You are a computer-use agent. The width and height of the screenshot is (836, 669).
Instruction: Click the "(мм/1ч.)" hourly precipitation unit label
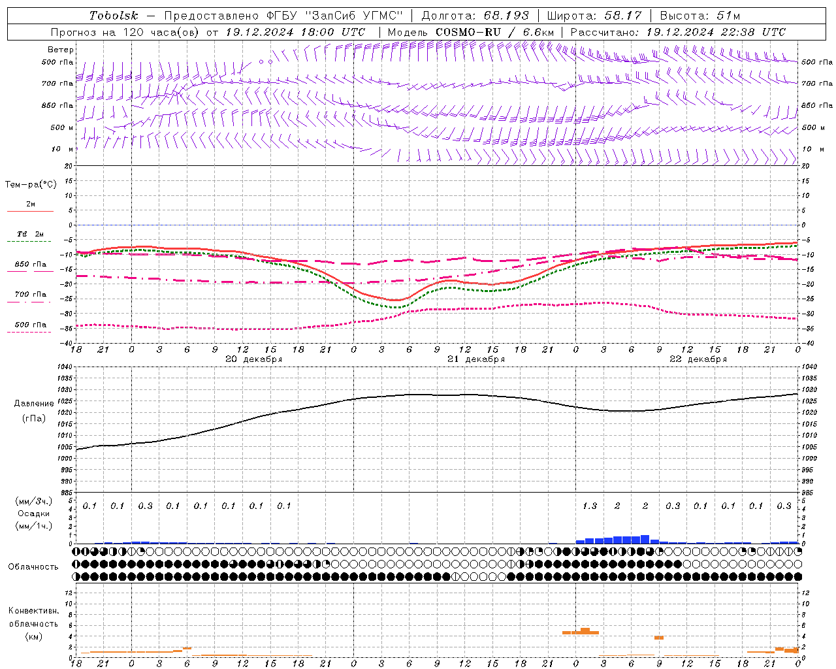34,526
